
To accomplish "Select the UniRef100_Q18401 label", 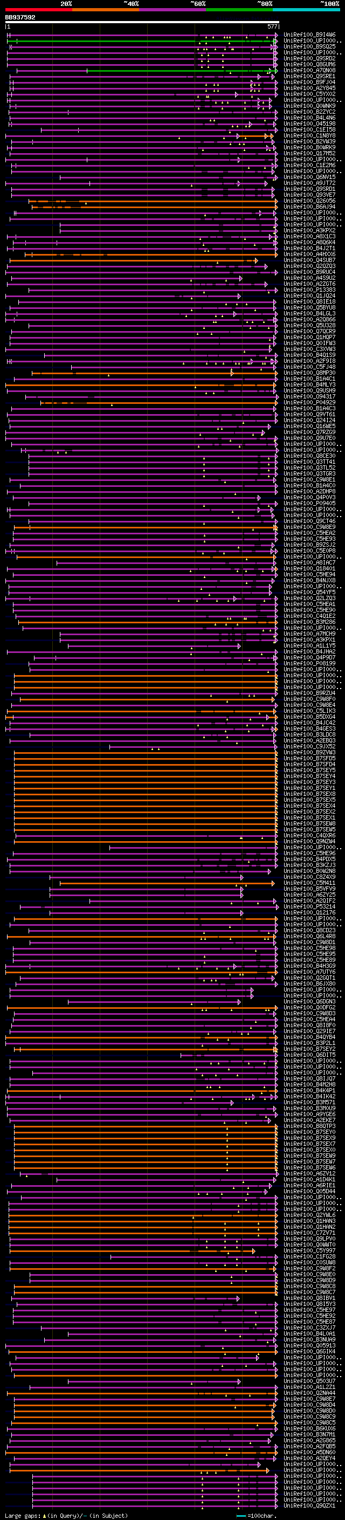I will point(309,569).
